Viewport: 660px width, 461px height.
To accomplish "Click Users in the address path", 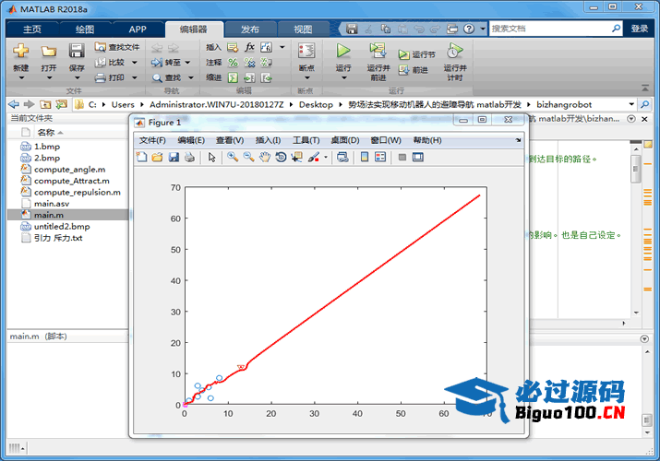I will (x=123, y=104).
